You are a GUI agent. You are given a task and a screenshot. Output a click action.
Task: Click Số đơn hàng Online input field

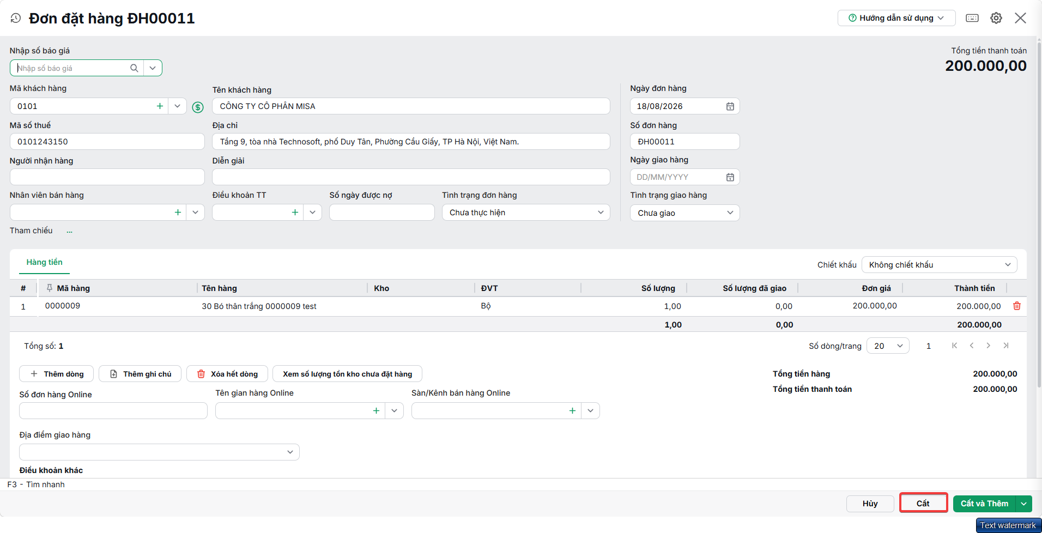click(x=113, y=411)
